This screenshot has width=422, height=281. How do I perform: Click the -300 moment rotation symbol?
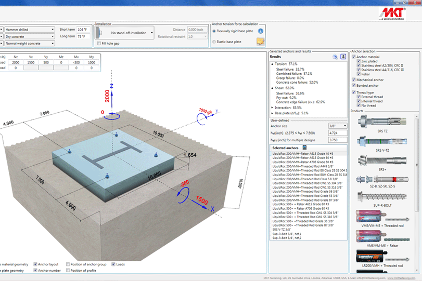click(183, 194)
